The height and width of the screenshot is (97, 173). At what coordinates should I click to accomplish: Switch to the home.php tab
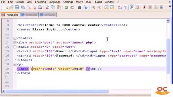click(x=10, y=15)
